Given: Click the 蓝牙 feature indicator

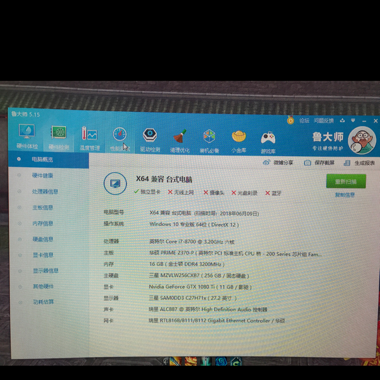Looking at the screenshot, I should coord(273,193).
